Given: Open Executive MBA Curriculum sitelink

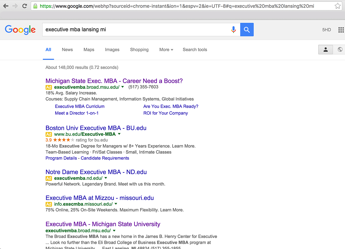Looking at the screenshot, I should [x=80, y=106].
